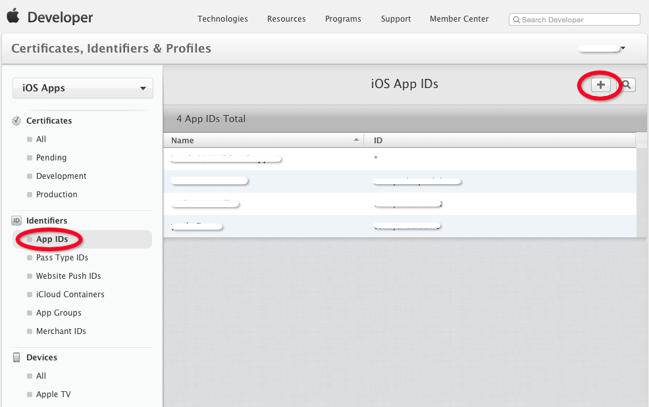Sort by the Name column header
649x407 pixels.
point(263,140)
